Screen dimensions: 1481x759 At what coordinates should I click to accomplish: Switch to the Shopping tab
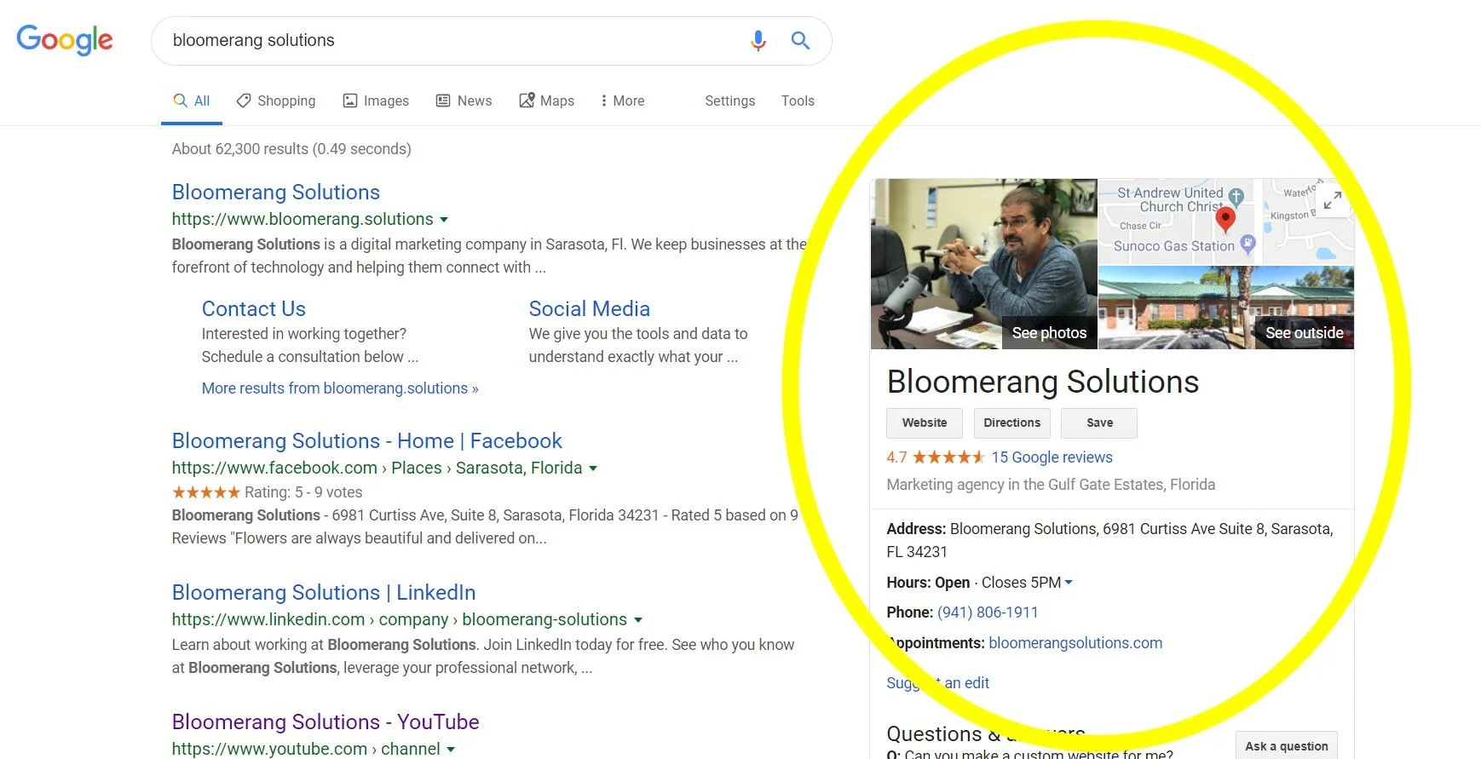[276, 101]
